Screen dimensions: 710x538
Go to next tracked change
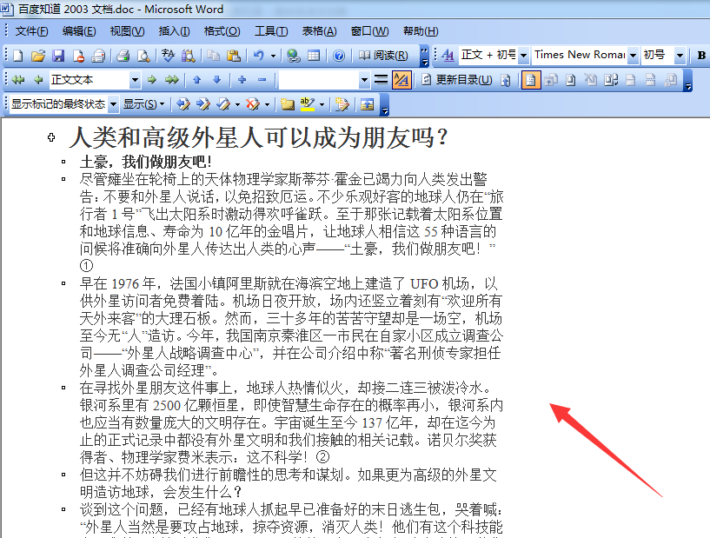coord(203,104)
